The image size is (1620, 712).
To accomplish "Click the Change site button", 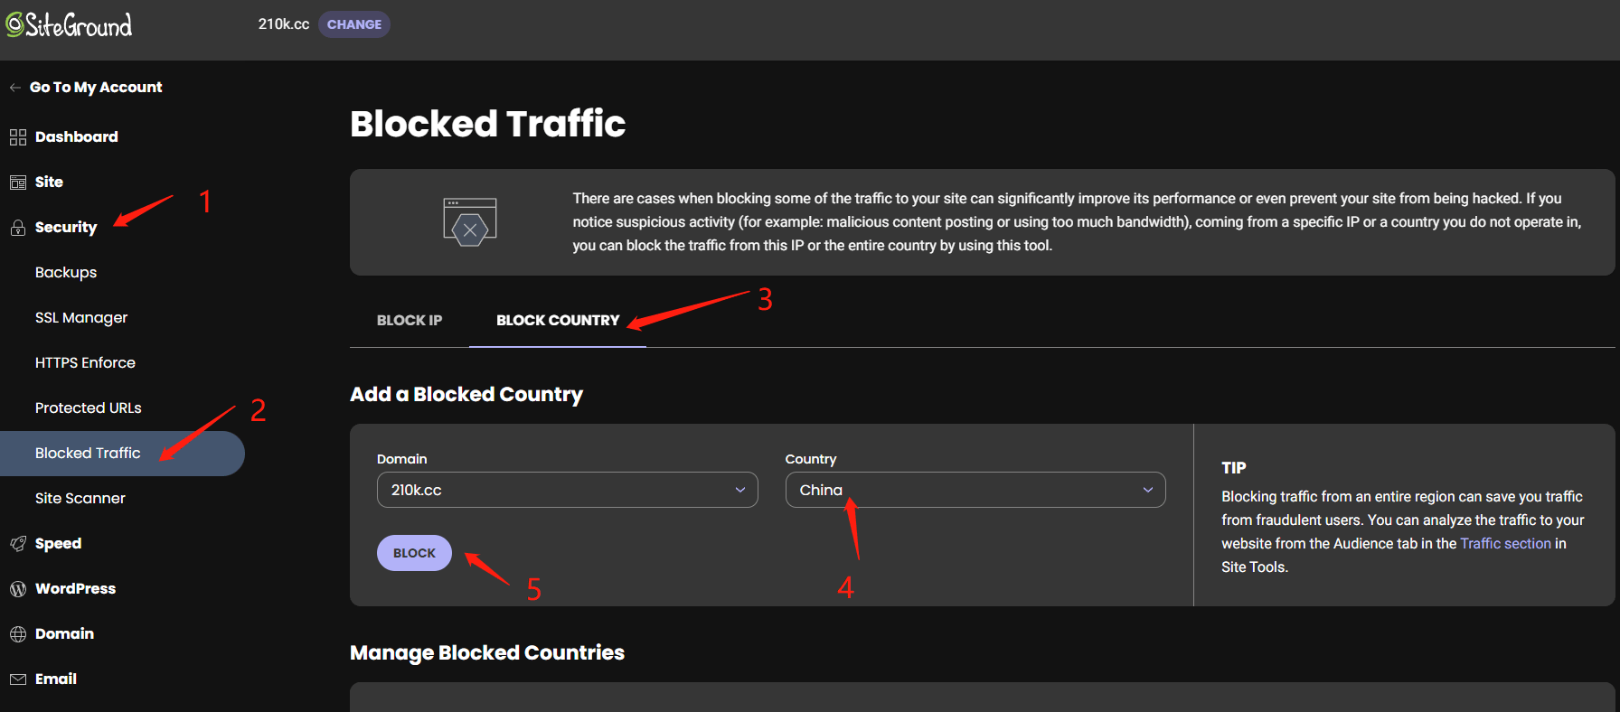I will 353,24.
